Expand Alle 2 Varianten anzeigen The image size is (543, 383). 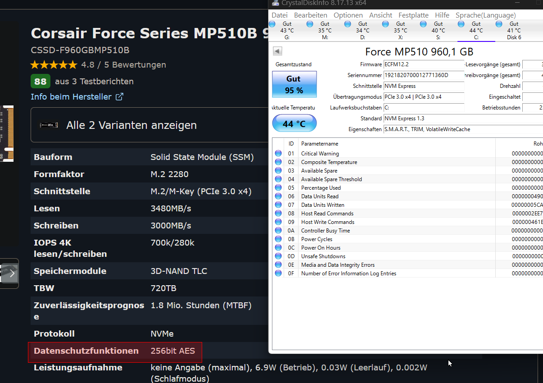point(131,125)
